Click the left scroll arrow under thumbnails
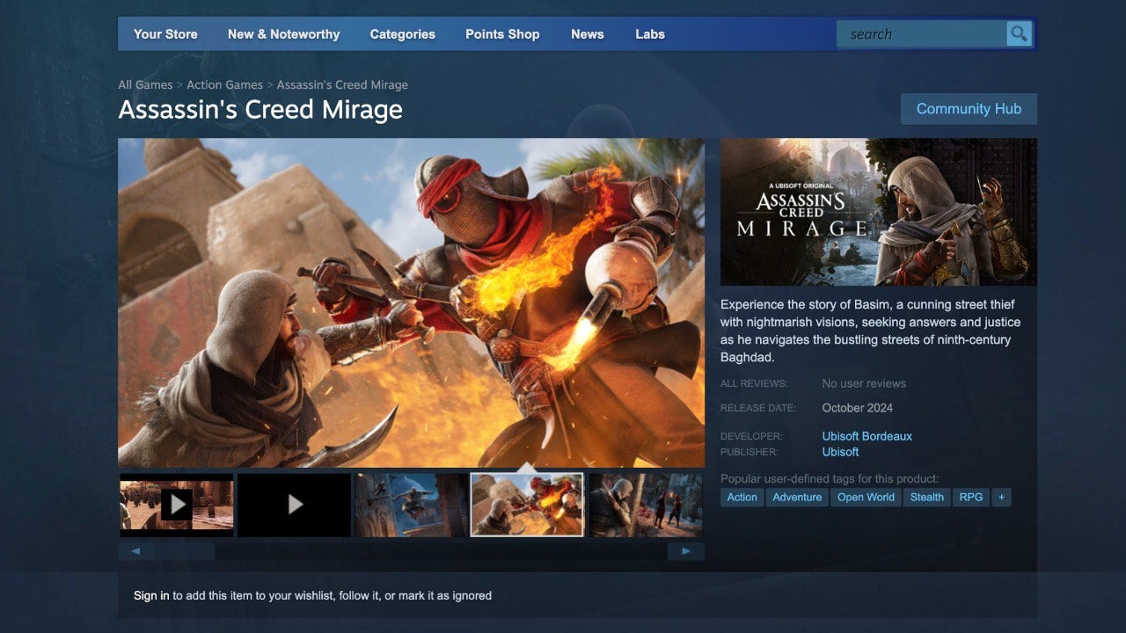Image resolution: width=1126 pixels, height=633 pixels. click(136, 551)
